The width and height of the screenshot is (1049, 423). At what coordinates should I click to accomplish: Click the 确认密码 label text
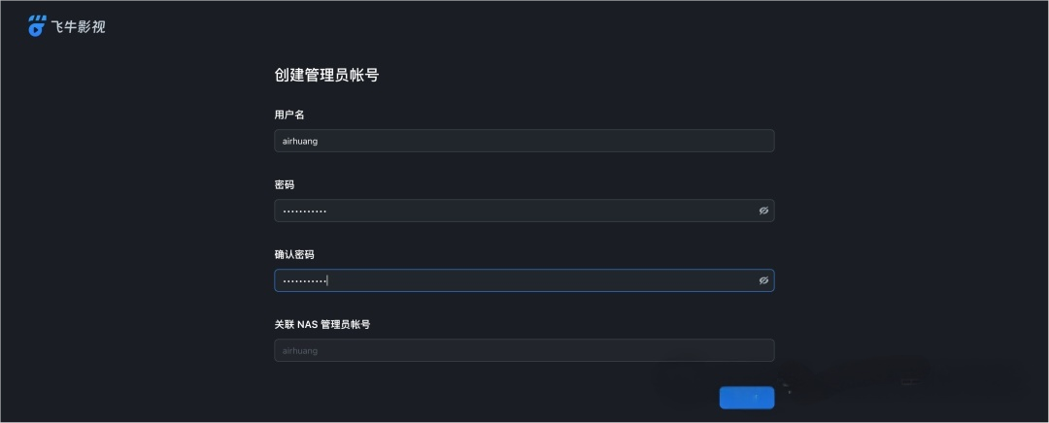click(x=294, y=254)
